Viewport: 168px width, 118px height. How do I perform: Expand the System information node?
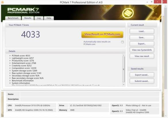tap(10, 83)
